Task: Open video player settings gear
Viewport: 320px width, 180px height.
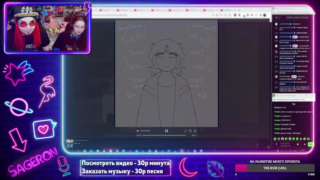Action: (195, 131)
